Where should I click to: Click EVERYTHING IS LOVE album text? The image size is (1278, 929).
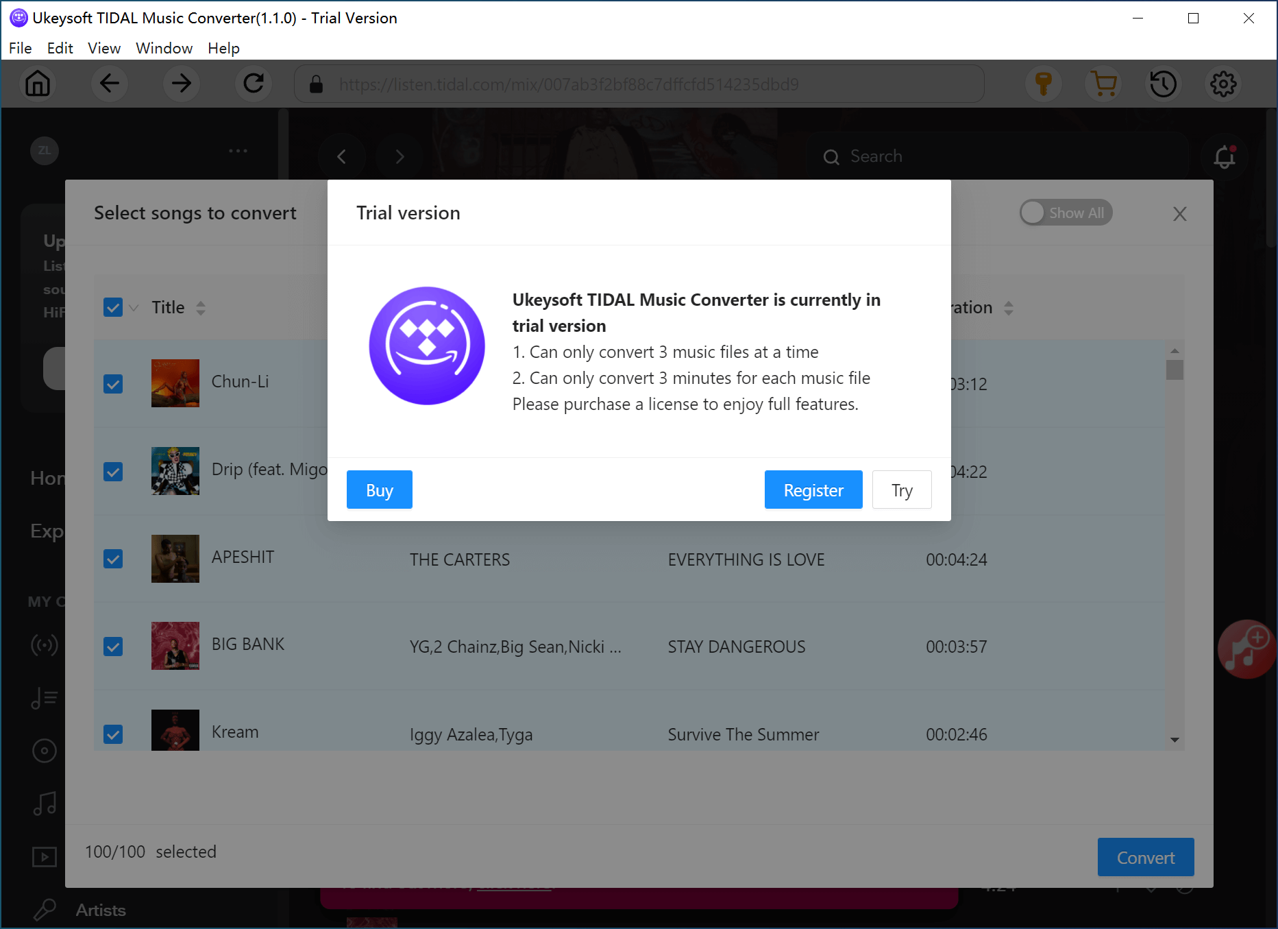tap(746, 559)
